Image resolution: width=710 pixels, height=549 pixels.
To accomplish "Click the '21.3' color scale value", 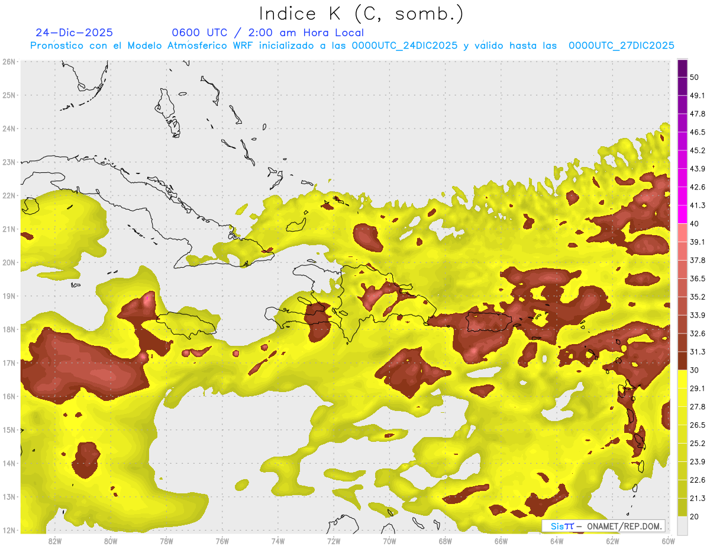I will click(x=698, y=499).
